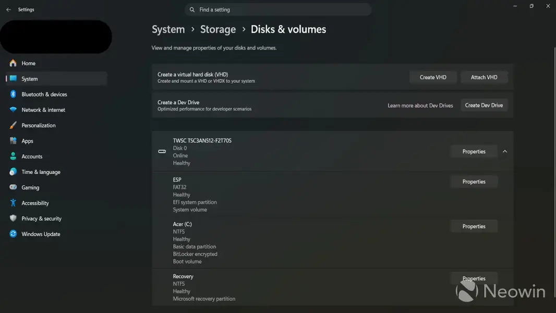
Task: Click the Privacy shield icon
Action: click(x=13, y=219)
